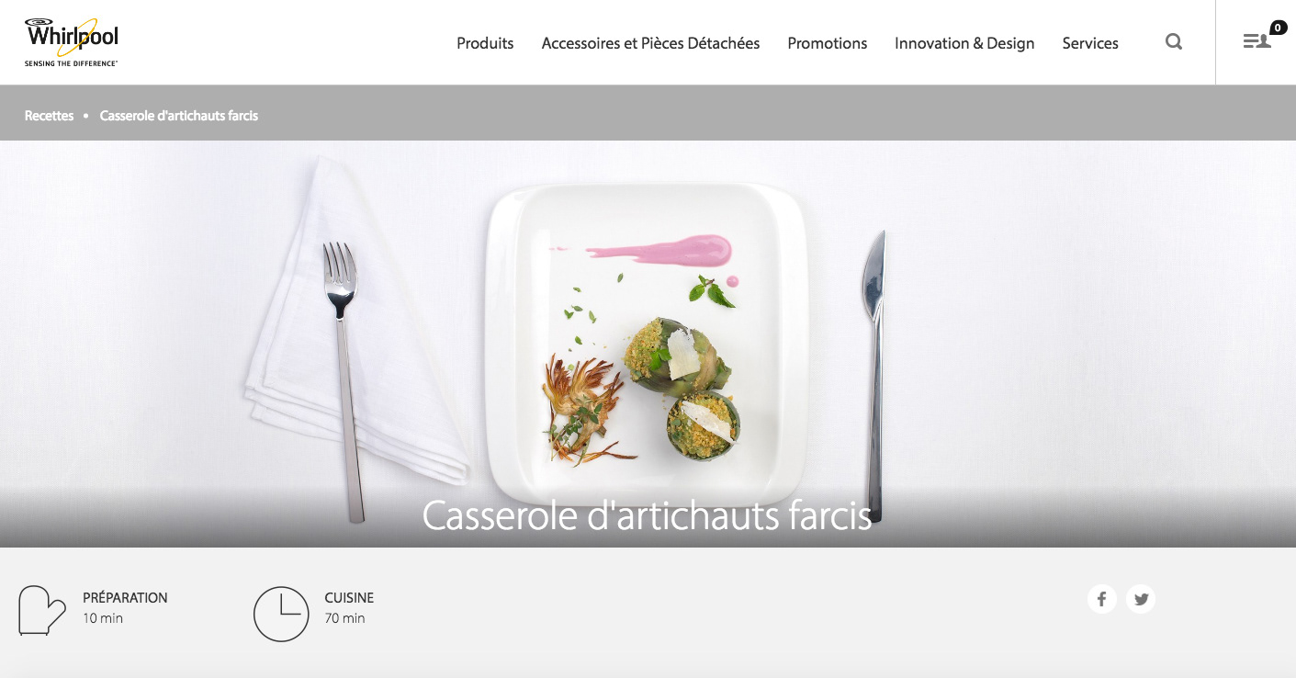Screen dimensions: 1296x678
Task: Open the Produits menu
Action: (485, 43)
